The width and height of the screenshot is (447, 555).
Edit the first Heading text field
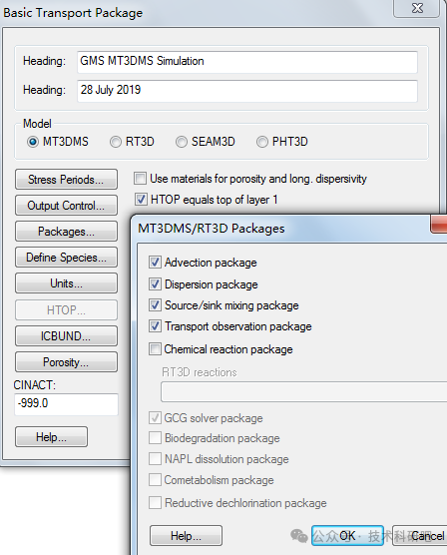click(x=247, y=62)
